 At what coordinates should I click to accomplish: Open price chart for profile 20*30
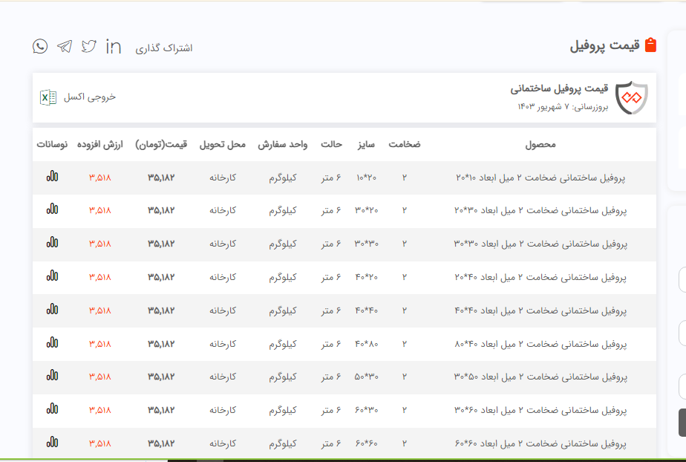[52, 210]
